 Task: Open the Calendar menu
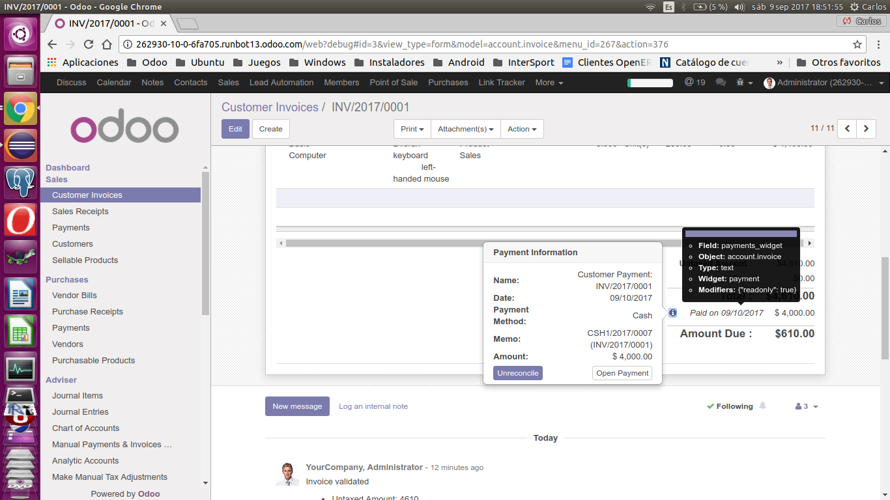pos(114,83)
